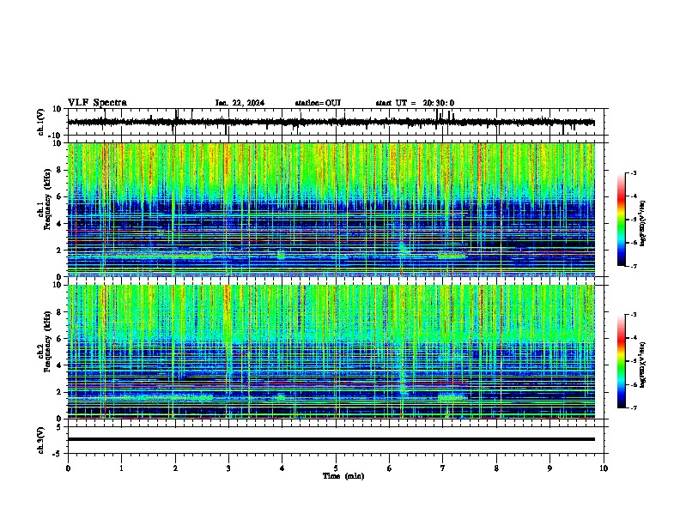This screenshot has width=680, height=525.
Task: Click the ch.3 flat black voltage trace
Action: pos(331,439)
